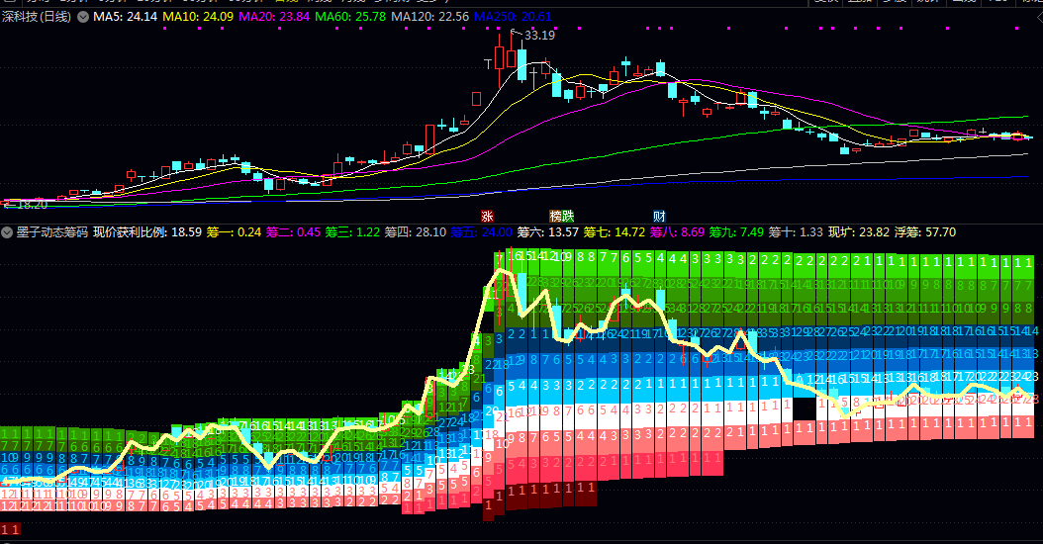This screenshot has height=544, width=1043.
Task: Click the 筹八: 8.69 value
Action: (x=677, y=232)
